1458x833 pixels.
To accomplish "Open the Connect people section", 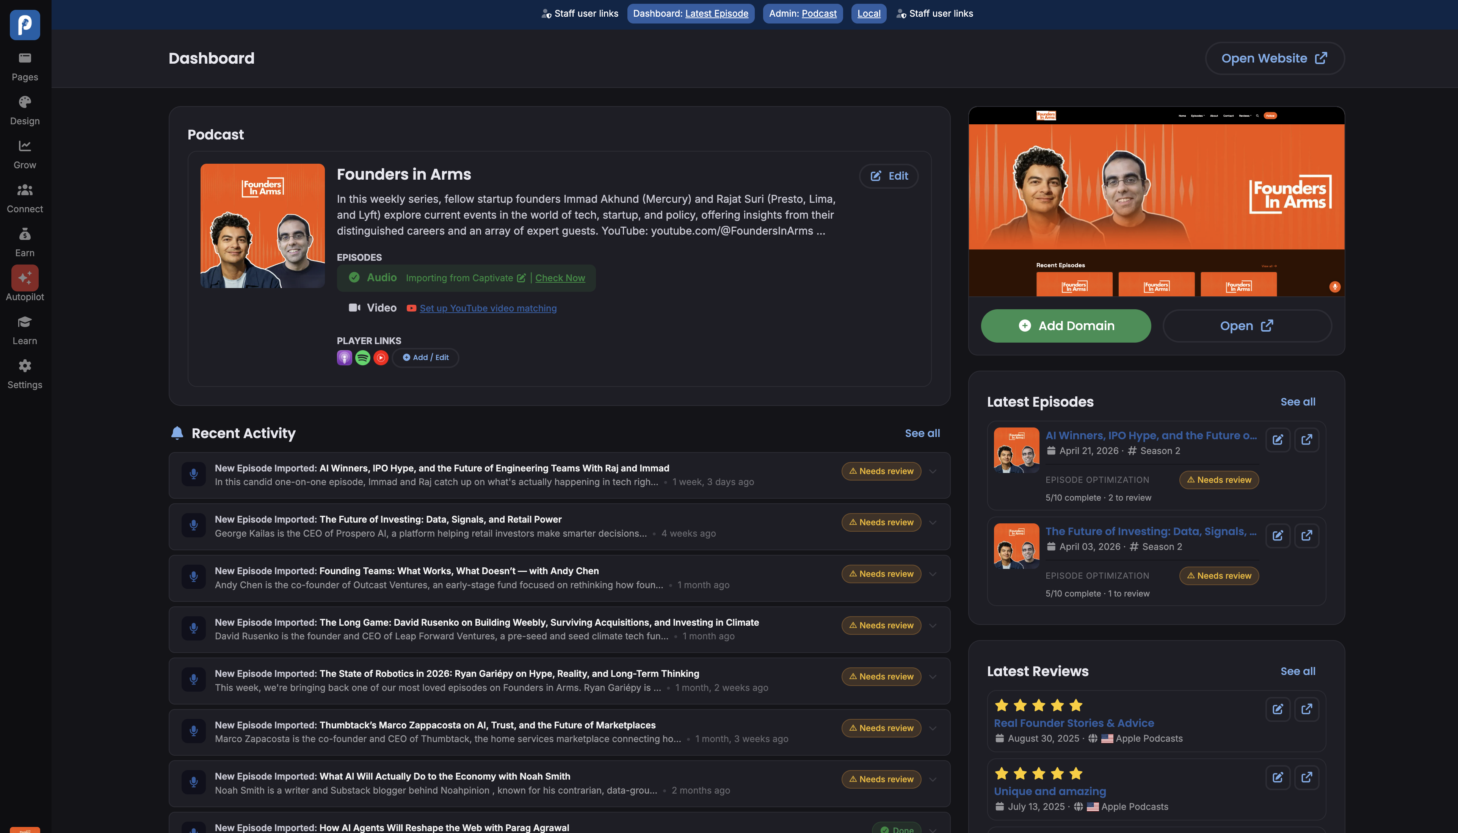I will point(25,199).
